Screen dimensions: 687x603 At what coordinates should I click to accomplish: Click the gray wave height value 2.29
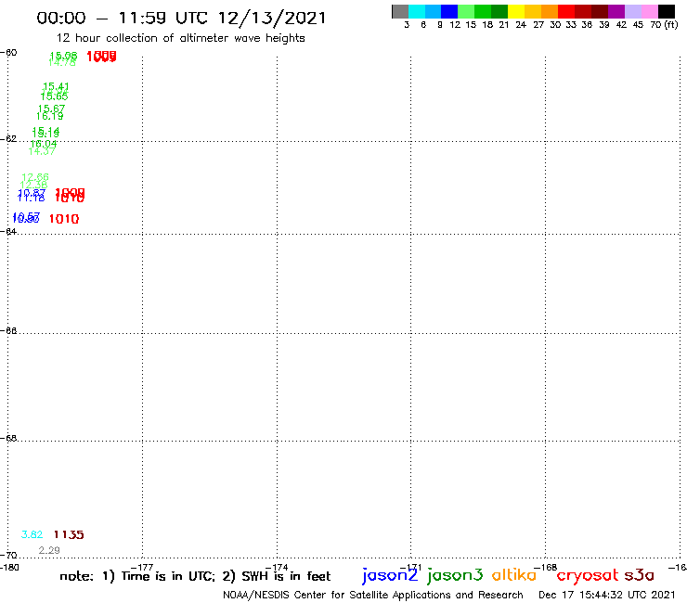click(x=49, y=550)
